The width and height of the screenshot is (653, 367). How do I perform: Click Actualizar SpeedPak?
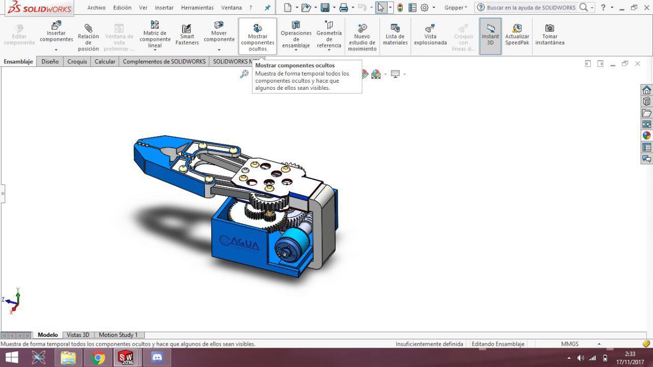point(517,35)
